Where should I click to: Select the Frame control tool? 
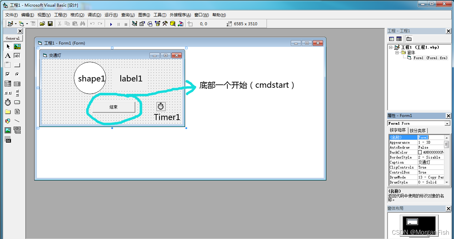[x=8, y=65]
